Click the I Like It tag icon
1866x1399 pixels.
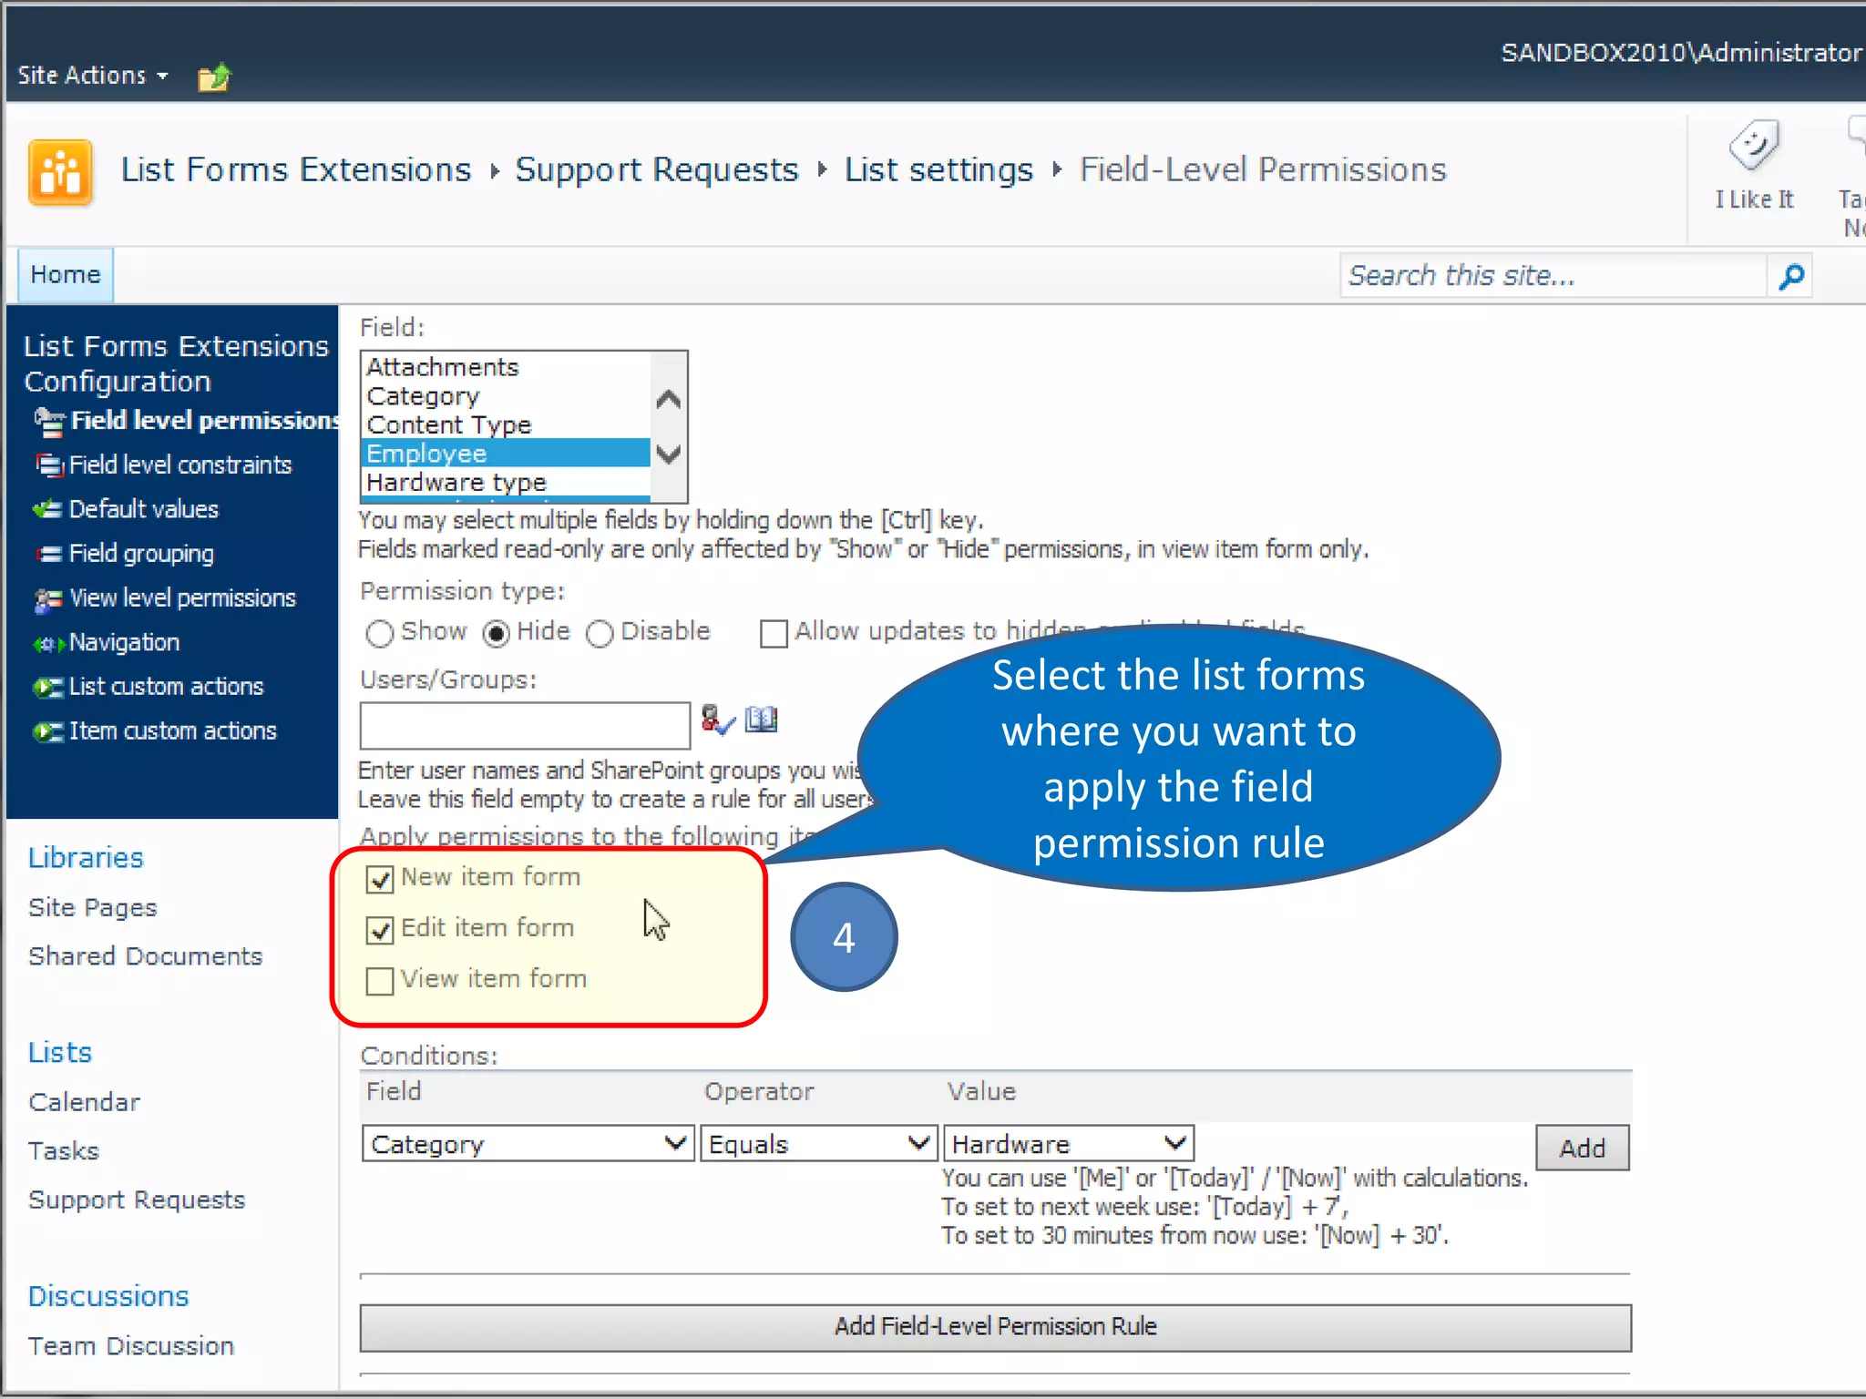coord(1754,146)
